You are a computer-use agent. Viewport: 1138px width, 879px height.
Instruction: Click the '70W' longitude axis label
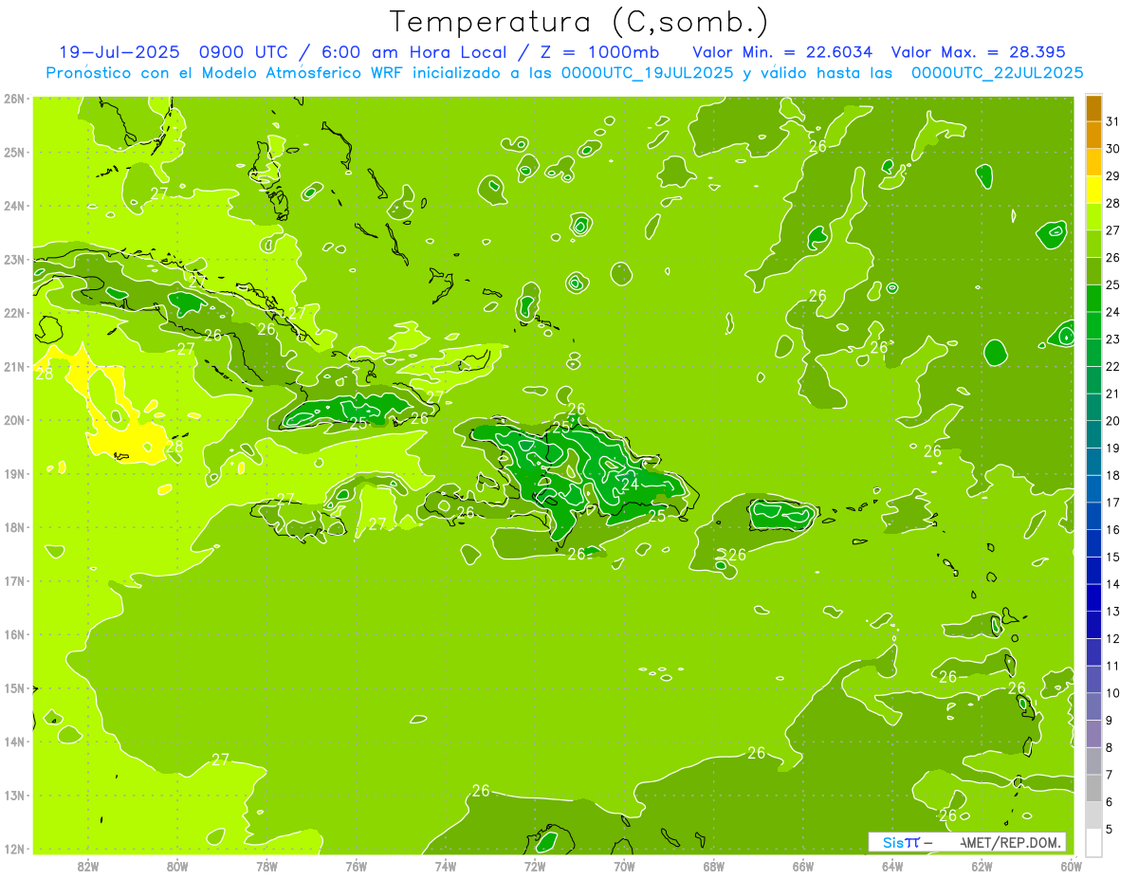tap(624, 866)
